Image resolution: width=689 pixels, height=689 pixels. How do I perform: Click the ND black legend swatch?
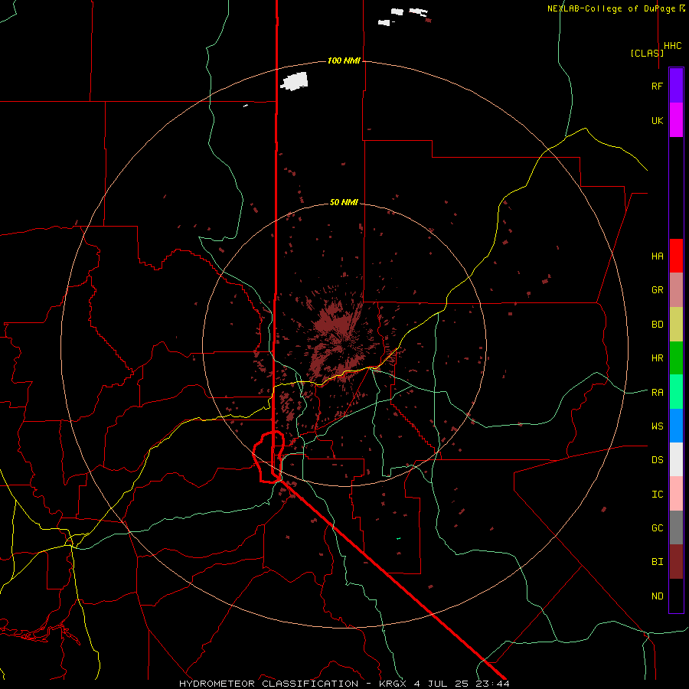676,596
